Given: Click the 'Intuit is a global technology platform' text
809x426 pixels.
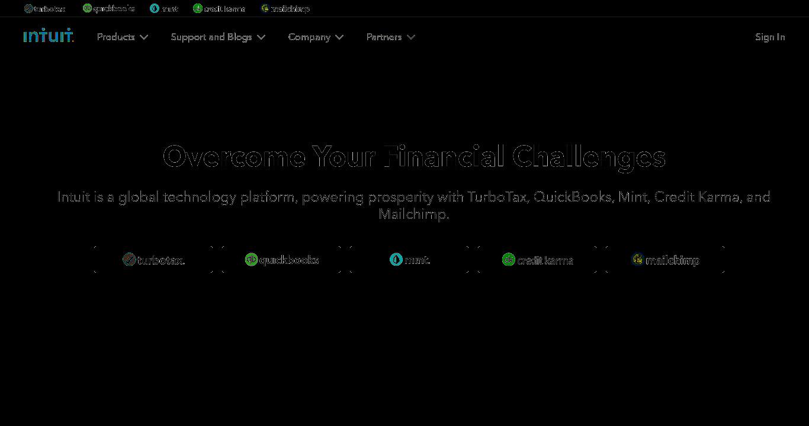Looking at the screenshot, I should coord(413,205).
